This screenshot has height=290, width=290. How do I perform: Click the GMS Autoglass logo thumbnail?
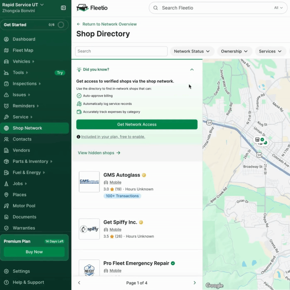tap(89, 182)
